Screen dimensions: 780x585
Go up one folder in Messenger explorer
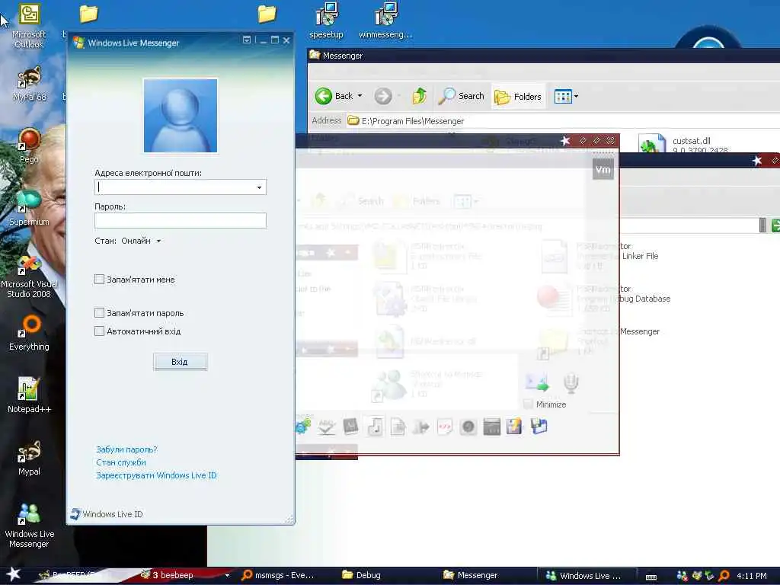pyautogui.click(x=420, y=96)
